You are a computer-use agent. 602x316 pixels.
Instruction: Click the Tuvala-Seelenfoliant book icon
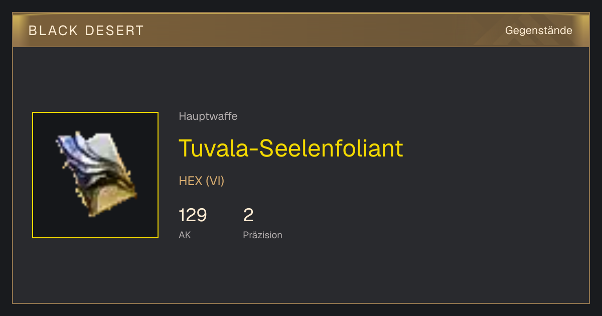tap(95, 175)
